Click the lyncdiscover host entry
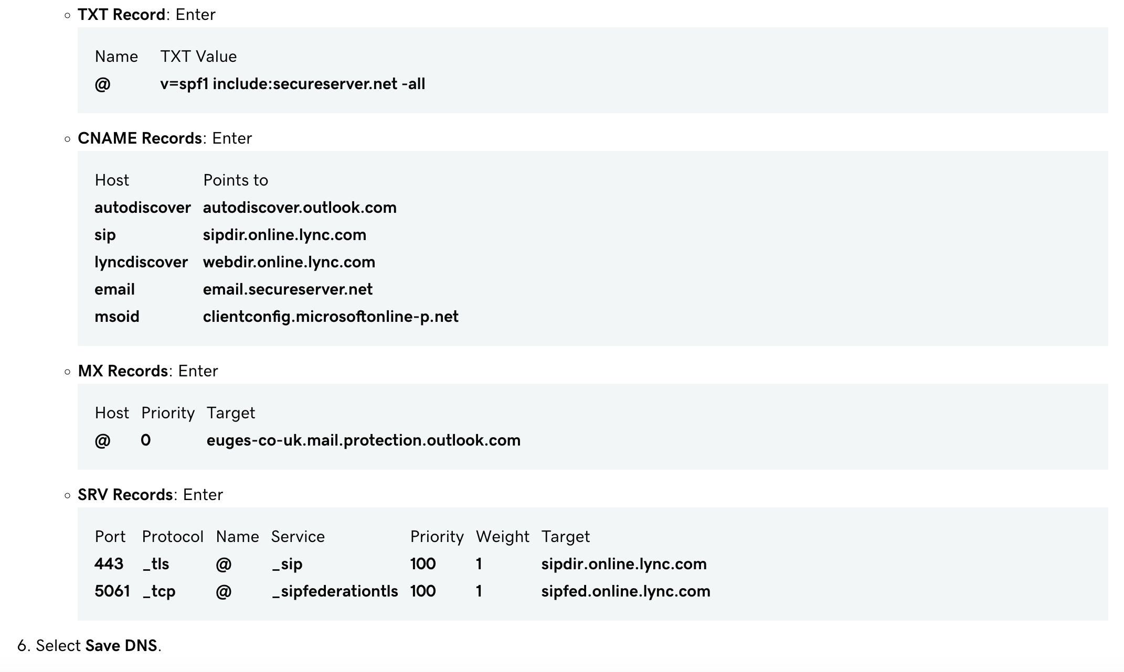The height and width of the screenshot is (672, 1124). [x=141, y=262]
